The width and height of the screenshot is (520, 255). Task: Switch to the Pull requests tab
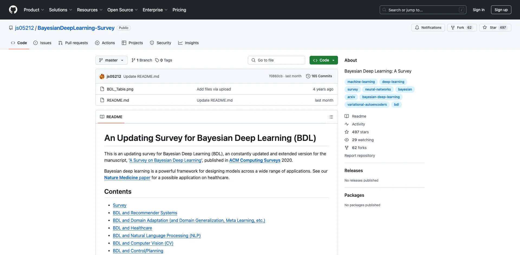(x=73, y=43)
